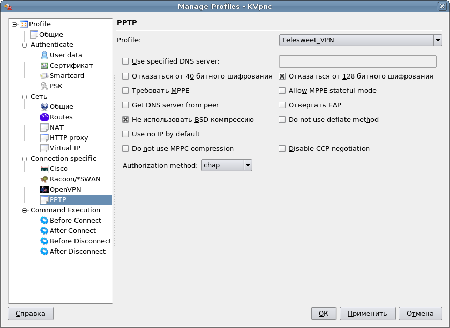Collapse the Authenticate tree branch
This screenshot has width=450, height=328.
pos(24,45)
